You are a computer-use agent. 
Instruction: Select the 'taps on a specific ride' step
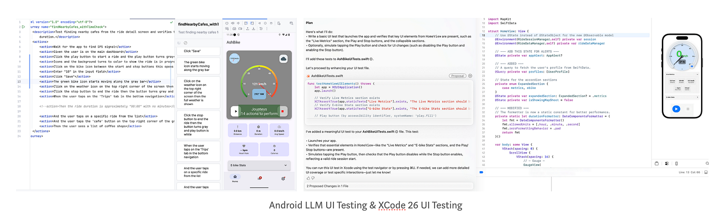point(199,172)
